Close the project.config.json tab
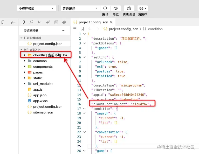 111,22
